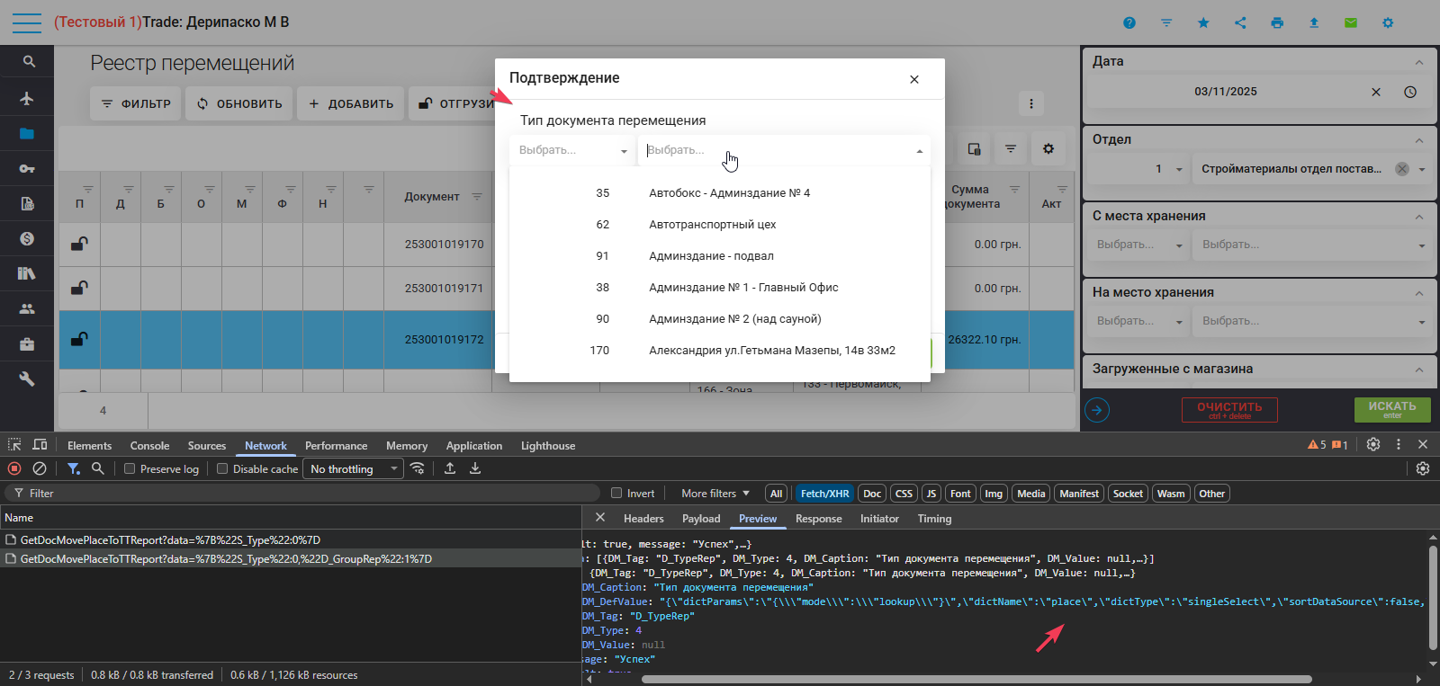Collapse the На место хранения section

pos(1419,293)
